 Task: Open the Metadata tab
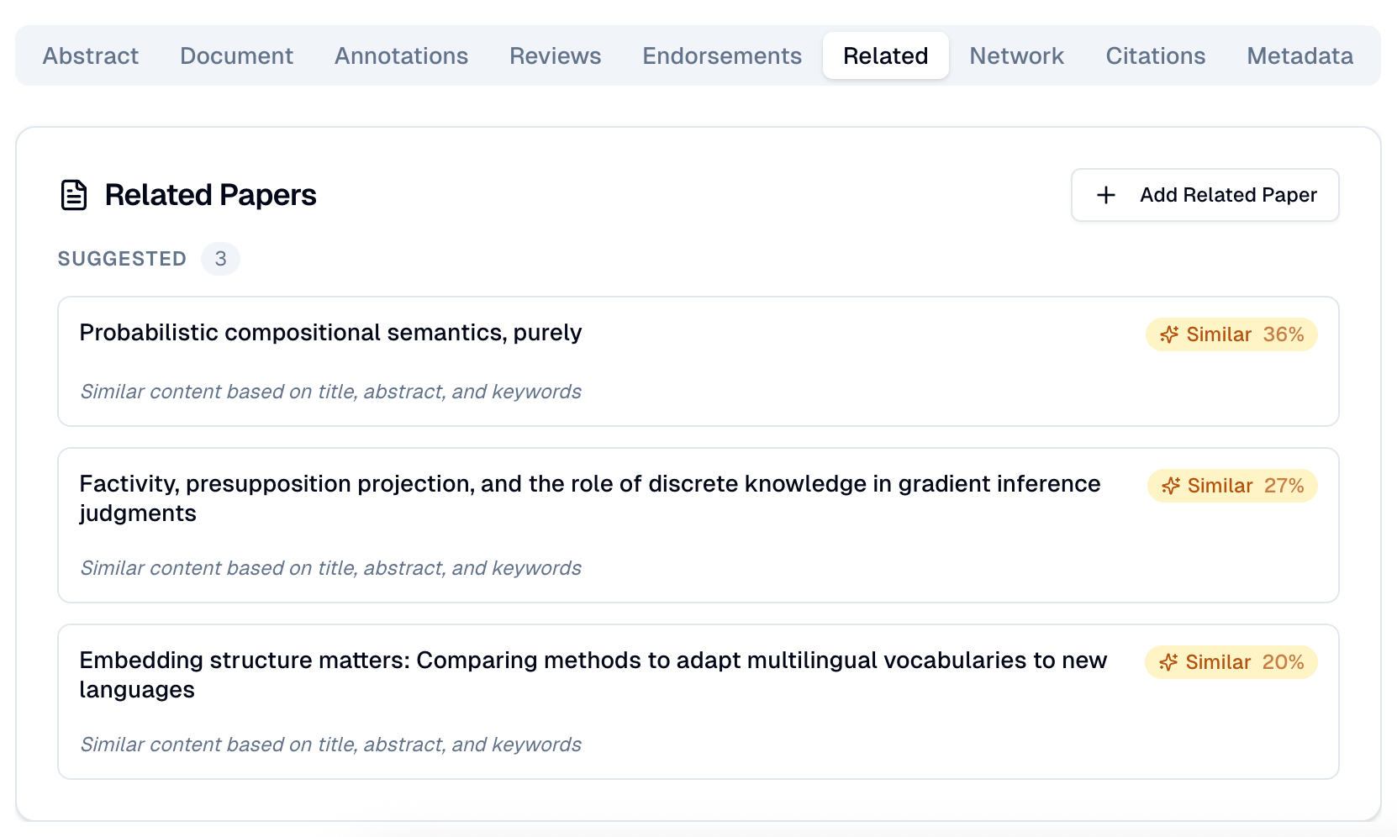pyautogui.click(x=1299, y=55)
